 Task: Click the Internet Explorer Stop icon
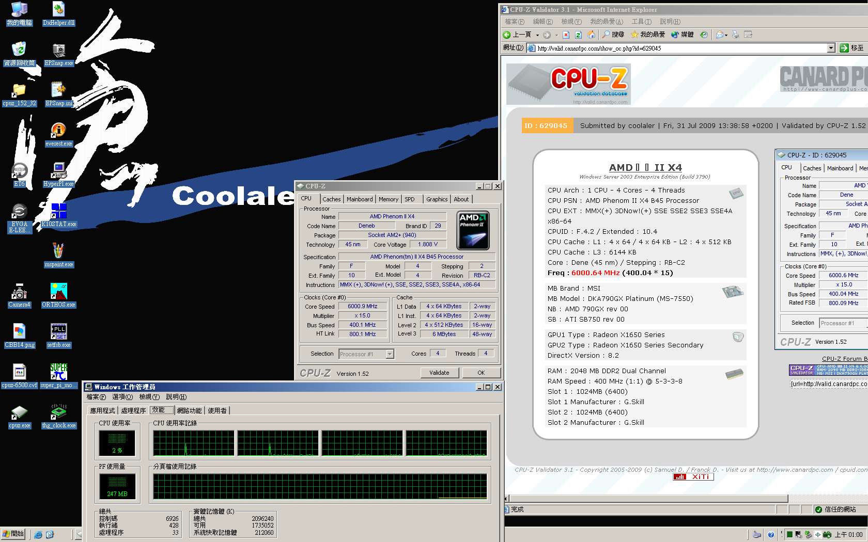[566, 35]
